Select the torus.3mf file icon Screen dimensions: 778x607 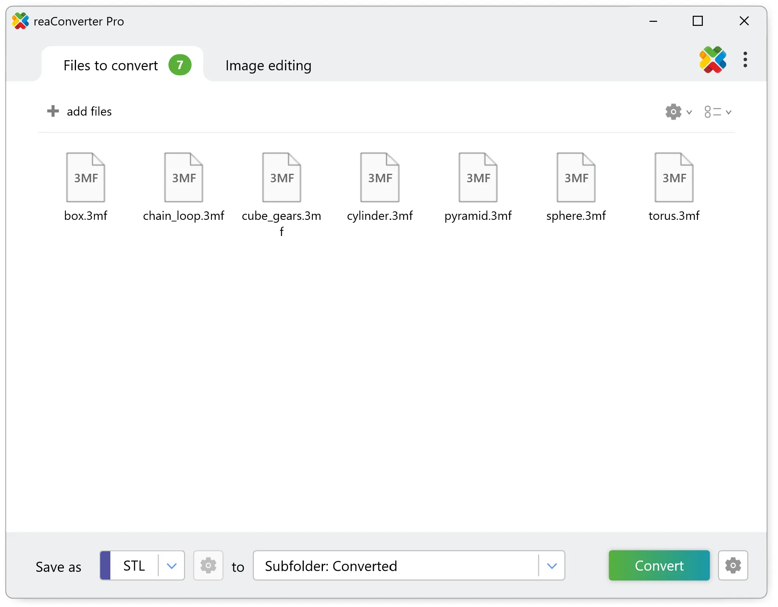tap(673, 177)
